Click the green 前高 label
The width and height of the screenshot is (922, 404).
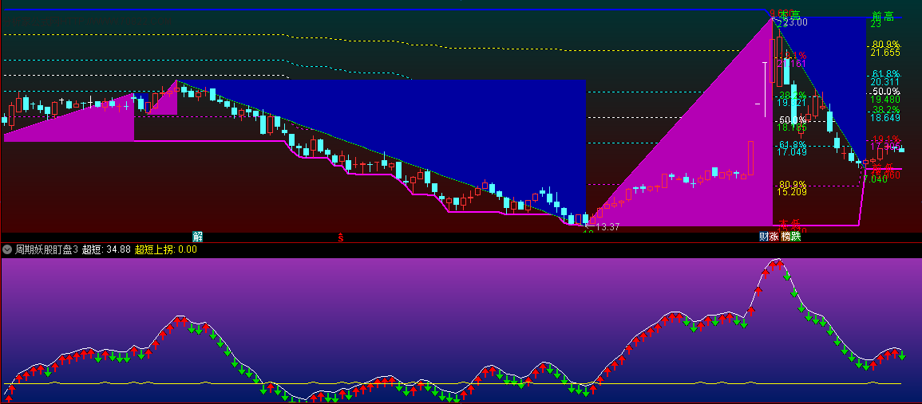(883, 17)
